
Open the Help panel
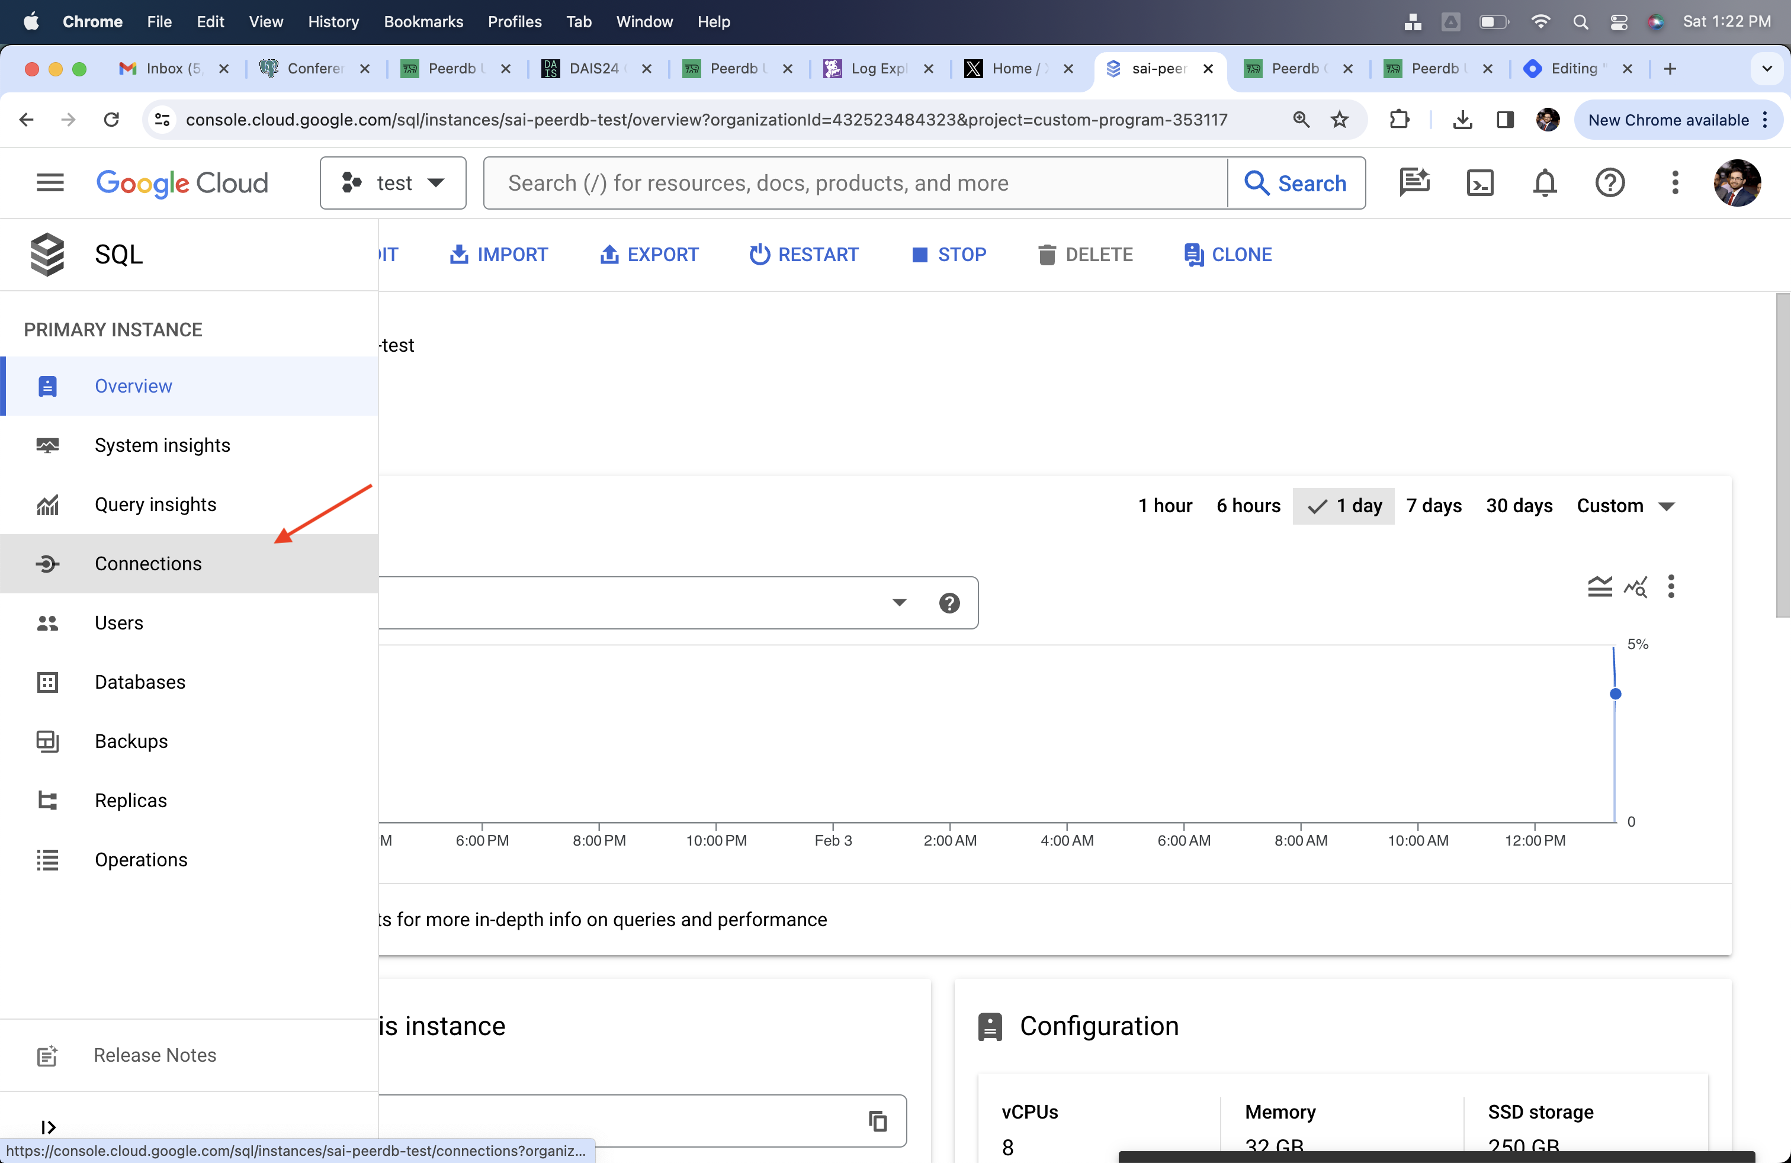[x=1610, y=182]
